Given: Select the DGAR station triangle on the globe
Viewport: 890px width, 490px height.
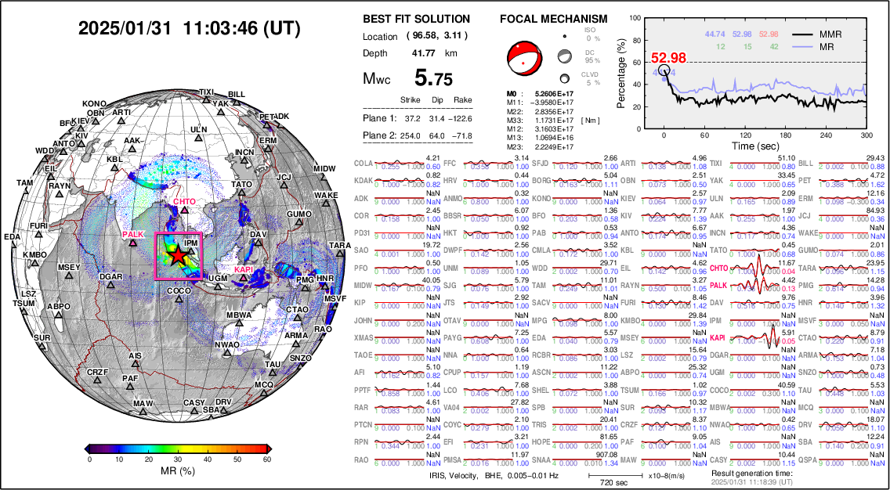Looking at the screenshot, I should tap(110, 285).
